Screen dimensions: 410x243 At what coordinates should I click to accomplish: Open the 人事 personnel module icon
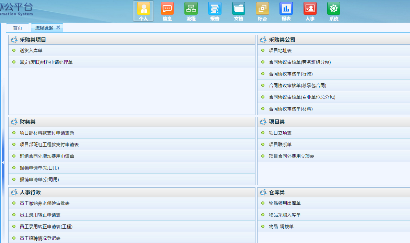pos(310,11)
